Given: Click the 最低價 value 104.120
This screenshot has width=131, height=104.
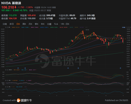Looking at the screenshot, I should (13, 18).
